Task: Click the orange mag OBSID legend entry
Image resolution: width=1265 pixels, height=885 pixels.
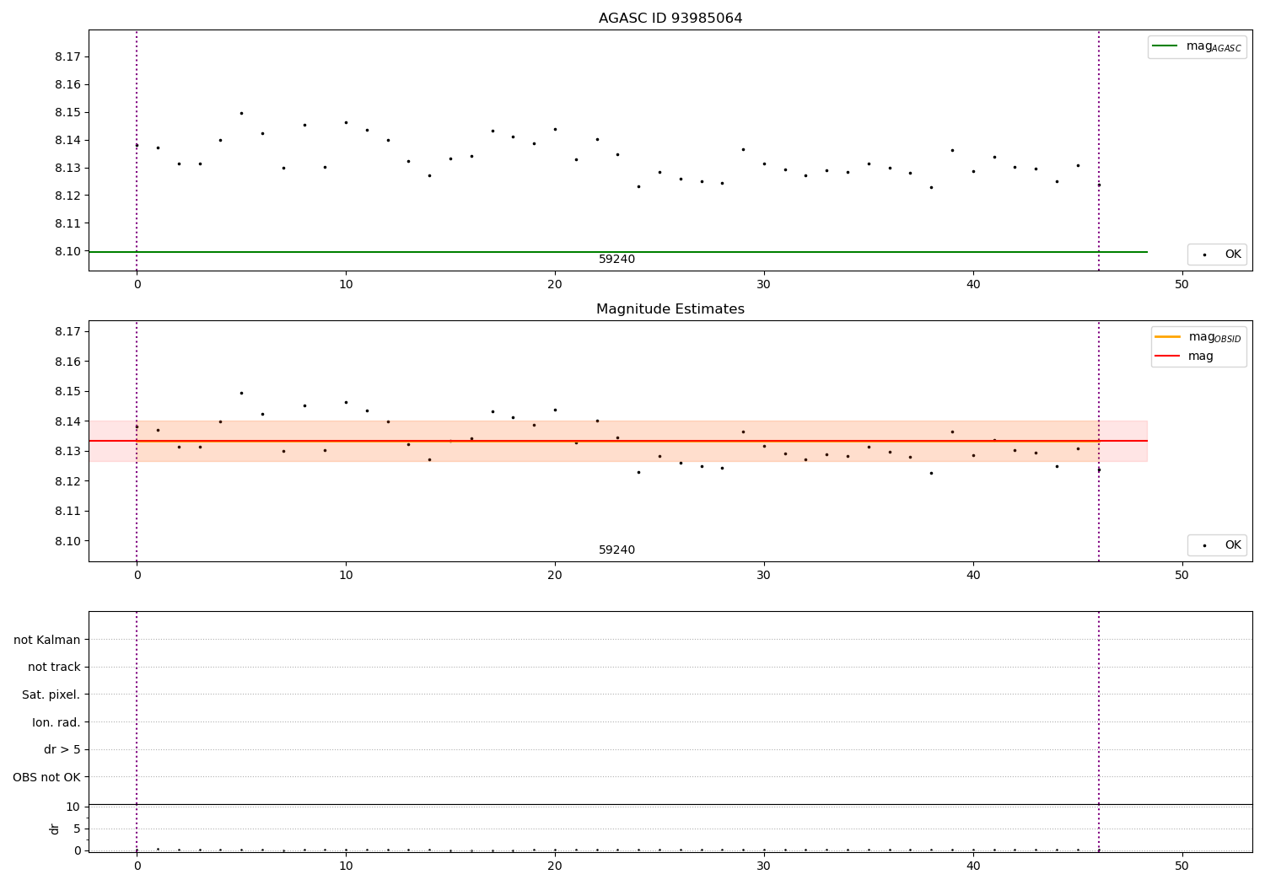Action: point(1198,337)
